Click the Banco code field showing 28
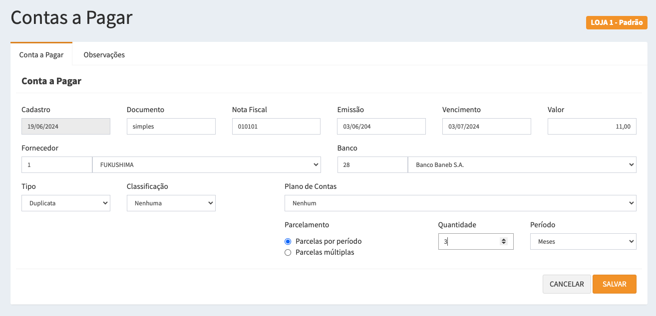 coord(372,164)
